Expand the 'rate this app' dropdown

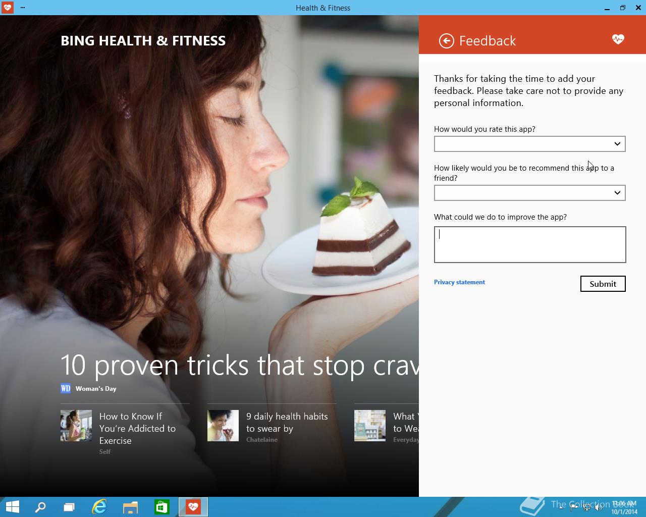pos(529,144)
